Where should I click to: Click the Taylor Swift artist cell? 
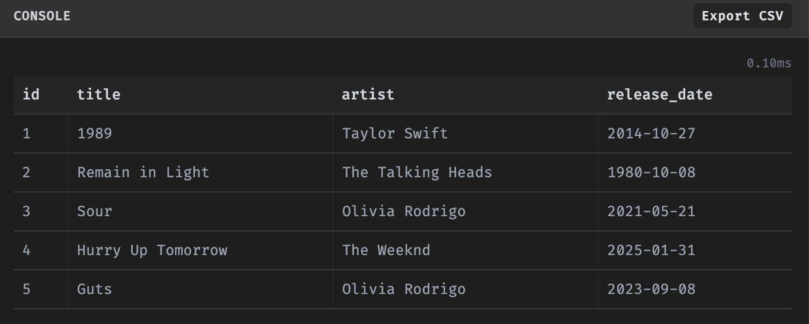tap(394, 134)
